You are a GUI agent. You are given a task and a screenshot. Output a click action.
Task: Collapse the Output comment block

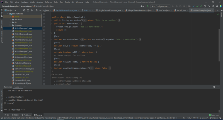click(51, 74)
